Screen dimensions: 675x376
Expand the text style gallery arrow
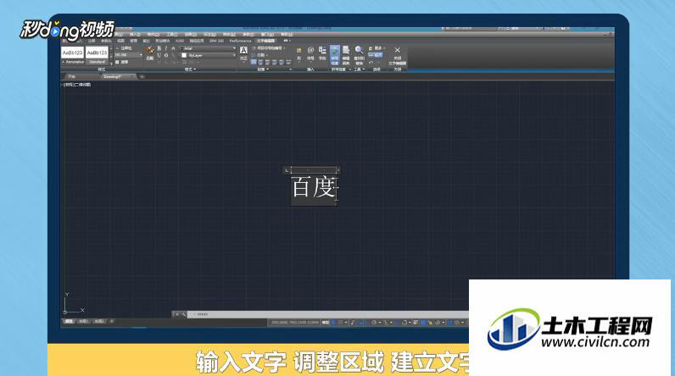(x=111, y=64)
